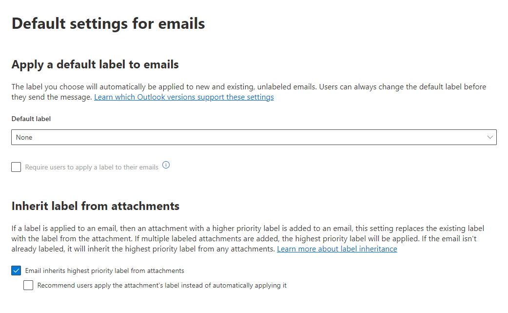The image size is (508, 313).
Task: Click the info icon beside Require users label
Action: pos(166,165)
